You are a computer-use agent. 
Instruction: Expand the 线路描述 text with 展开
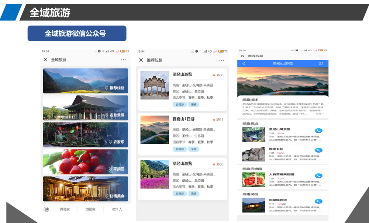click(320, 114)
